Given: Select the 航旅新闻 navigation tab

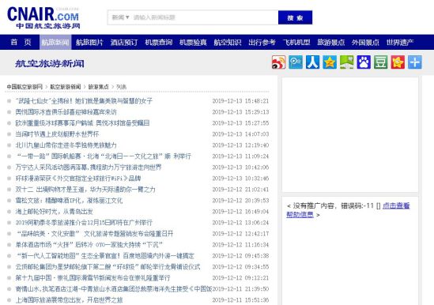Looking at the screenshot, I should (55, 43).
